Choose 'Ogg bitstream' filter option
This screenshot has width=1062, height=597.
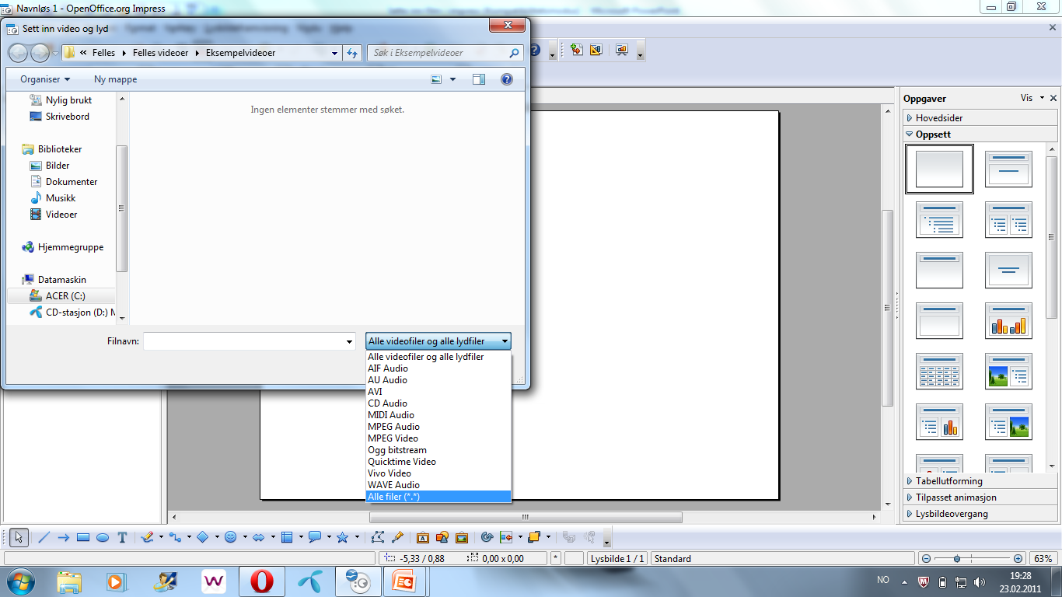click(438, 450)
